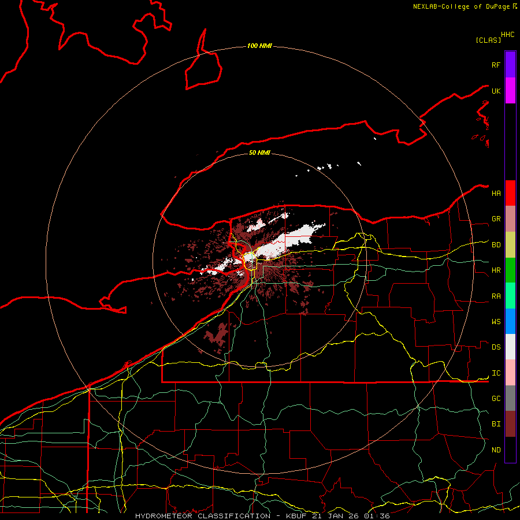Click the KBUF station identifier
This screenshot has width=520, height=520.
point(296,516)
